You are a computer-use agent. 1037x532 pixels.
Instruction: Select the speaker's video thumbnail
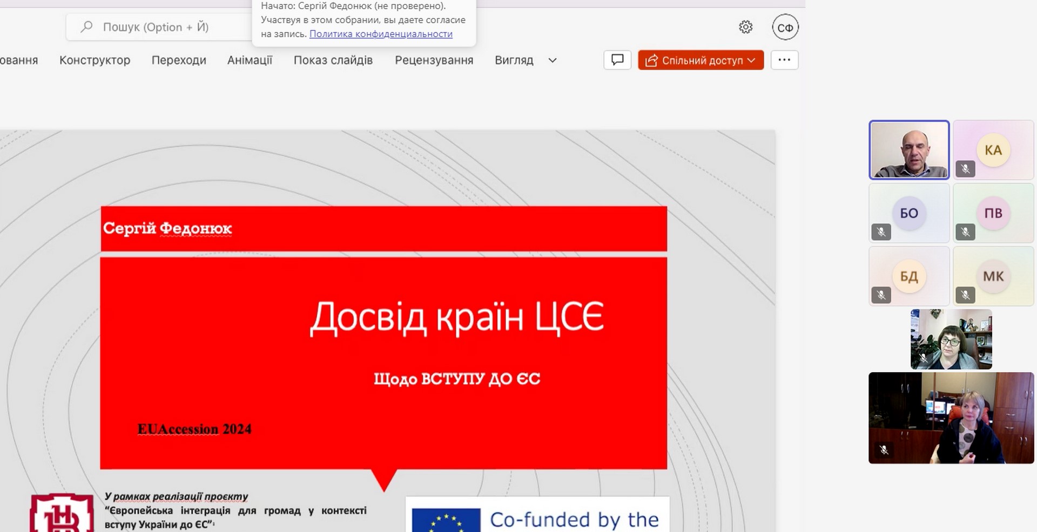[x=909, y=149]
